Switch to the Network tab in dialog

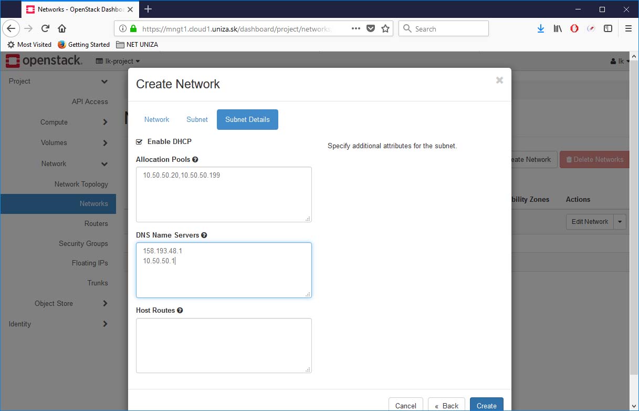point(156,119)
